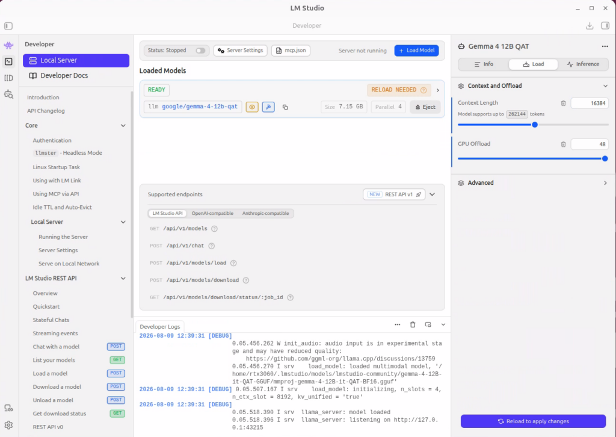Screen dimensions: 616x437
Task: Click the logs pop-out window icon
Action: (x=428, y=324)
